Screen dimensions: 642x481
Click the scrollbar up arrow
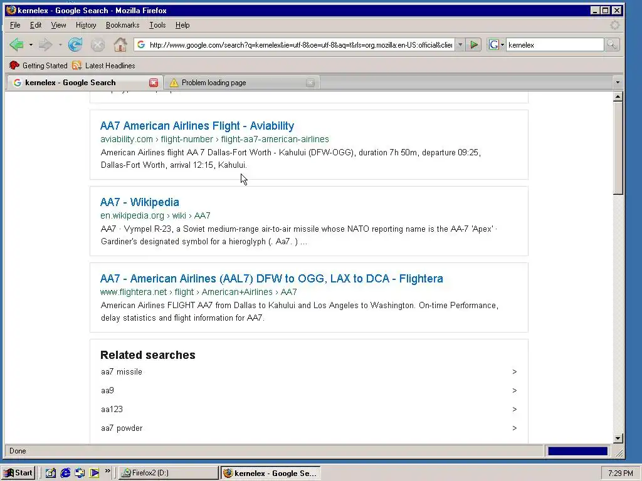(618, 96)
